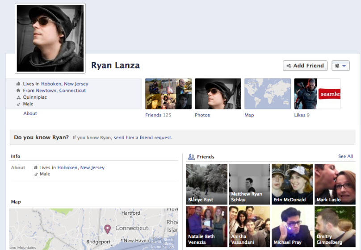Click the Hoboken link in the Info section
This screenshot has width=361, height=250.
click(68, 168)
